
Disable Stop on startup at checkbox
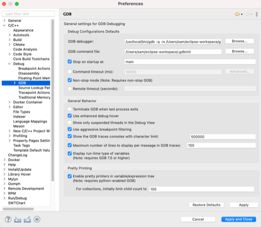70,61
